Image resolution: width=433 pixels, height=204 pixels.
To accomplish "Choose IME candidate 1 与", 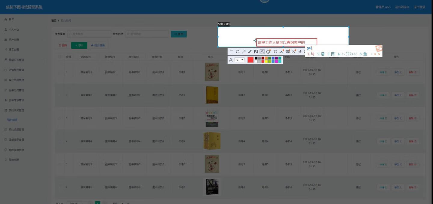I will click(311, 54).
